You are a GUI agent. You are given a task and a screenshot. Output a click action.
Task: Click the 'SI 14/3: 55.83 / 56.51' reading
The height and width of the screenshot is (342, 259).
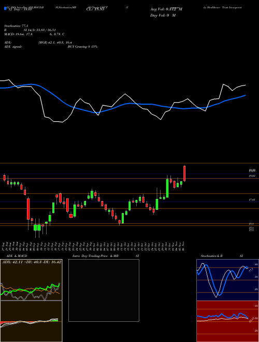point(40,30)
